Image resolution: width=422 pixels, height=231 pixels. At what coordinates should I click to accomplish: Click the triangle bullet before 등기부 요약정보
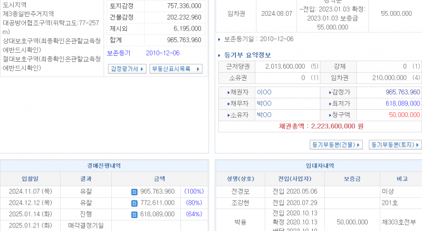tap(220, 55)
